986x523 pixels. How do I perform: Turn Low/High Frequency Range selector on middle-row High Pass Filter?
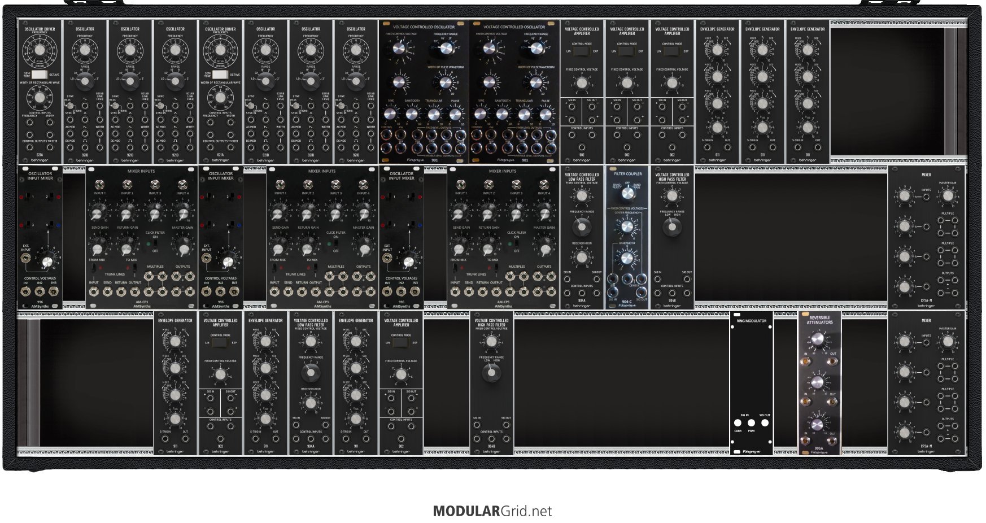tap(672, 227)
